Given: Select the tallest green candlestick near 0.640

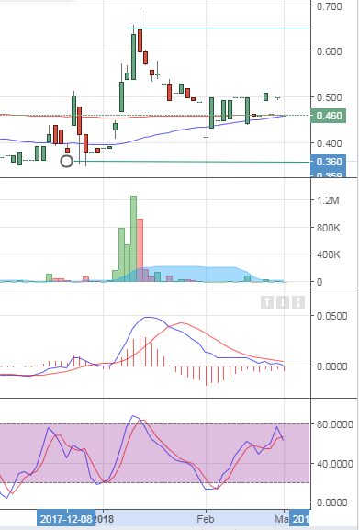Looking at the screenshot, I should click(x=133, y=57).
